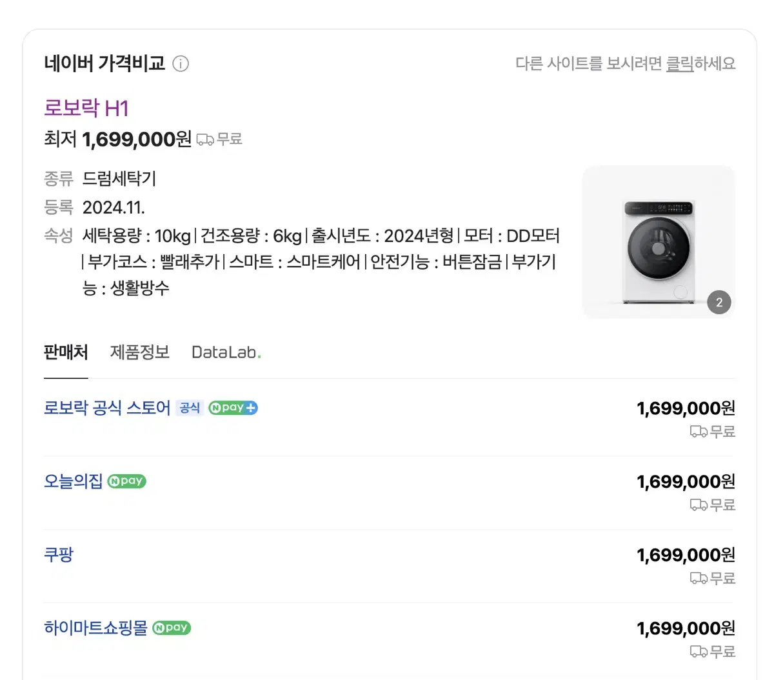This screenshot has height=680, width=774.
Task: Click the Npay plus badge for 로보락 공식 스토어
Action: pos(233,408)
